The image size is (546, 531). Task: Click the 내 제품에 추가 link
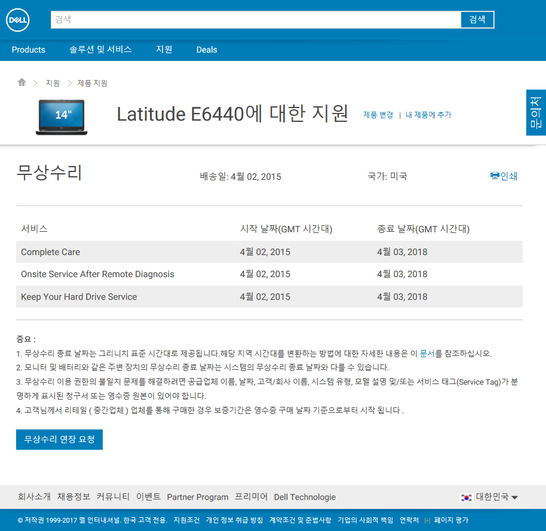coord(428,115)
